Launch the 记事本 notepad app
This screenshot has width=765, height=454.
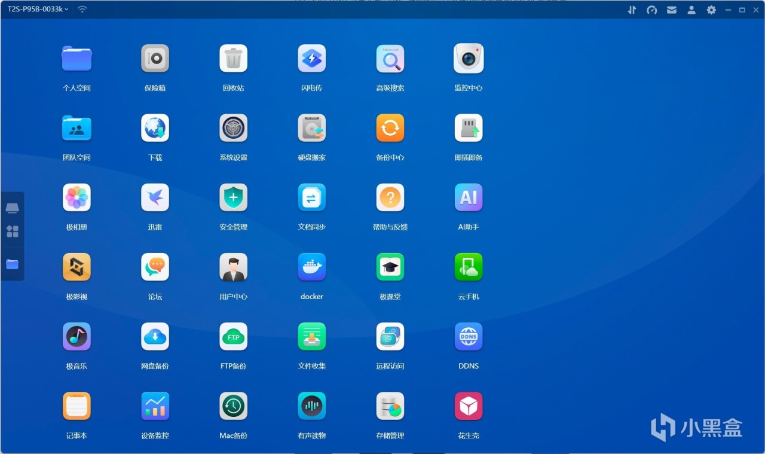(x=76, y=406)
